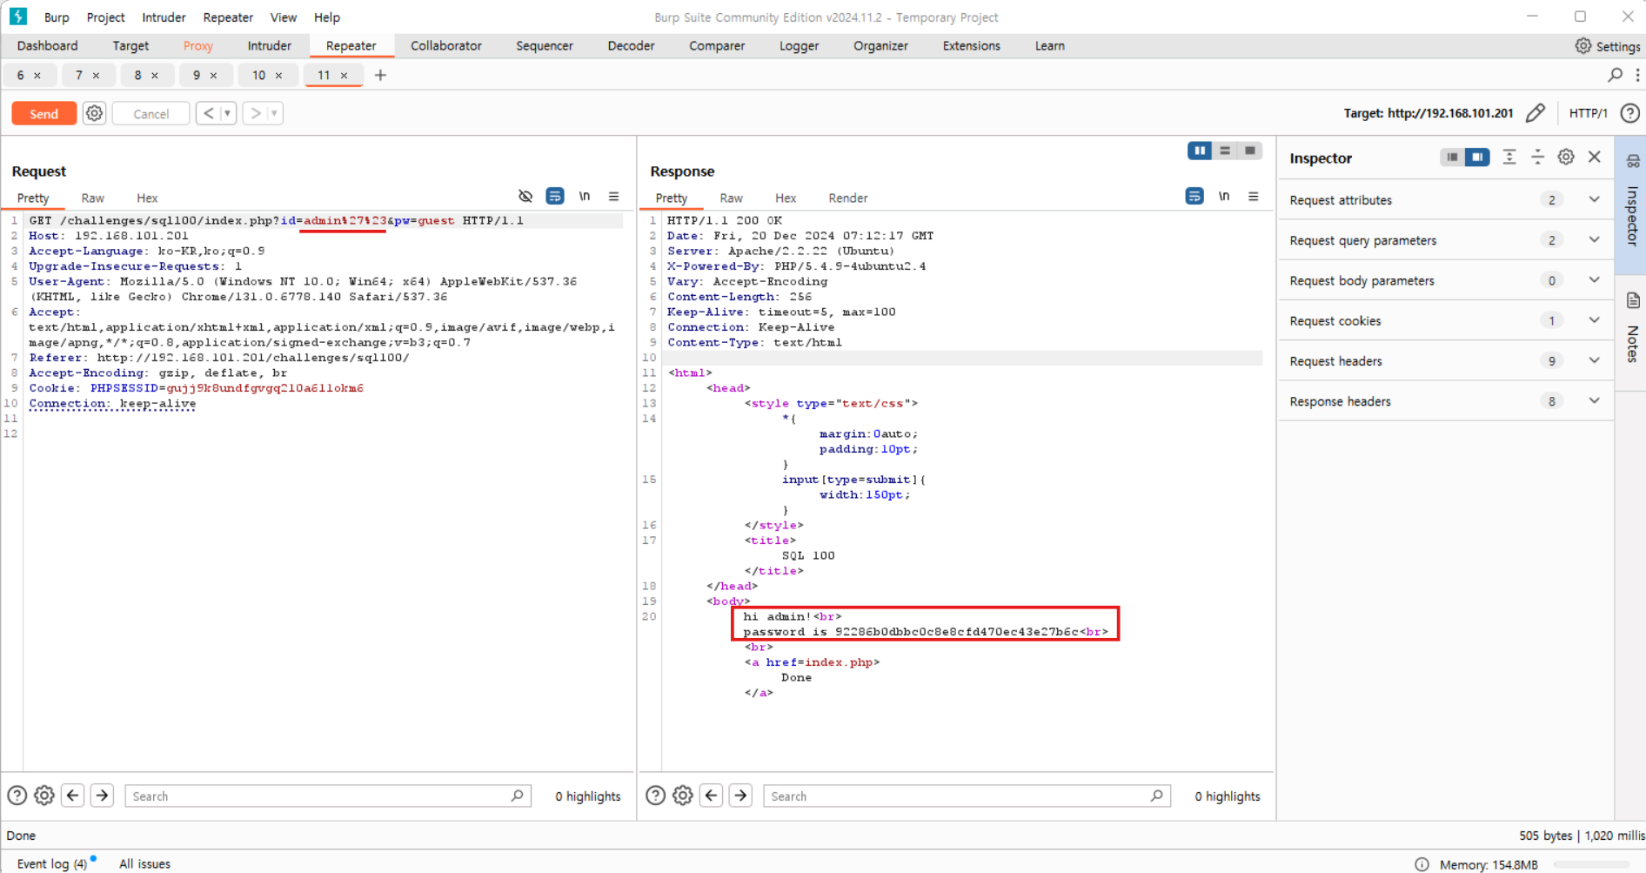
Task: Click Inspector expand all sections icon
Action: [x=1509, y=157]
